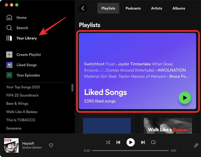The width and height of the screenshot is (201, 157).
Task: Click the Liked Songs heart icon in sidebar
Action: [9, 65]
